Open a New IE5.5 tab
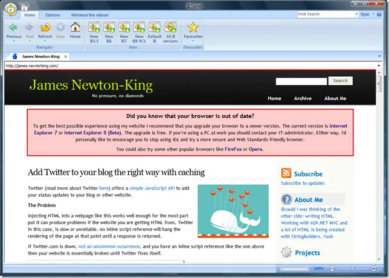 [x=94, y=27]
